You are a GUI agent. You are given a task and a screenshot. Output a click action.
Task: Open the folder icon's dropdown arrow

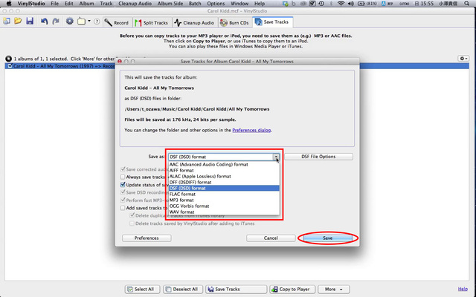pyautogui.click(x=89, y=22)
